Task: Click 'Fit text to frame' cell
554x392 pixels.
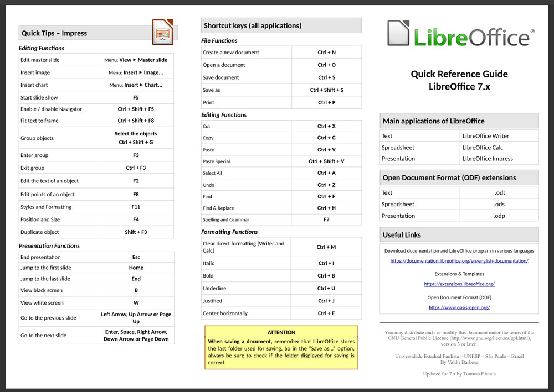Action: [58, 121]
